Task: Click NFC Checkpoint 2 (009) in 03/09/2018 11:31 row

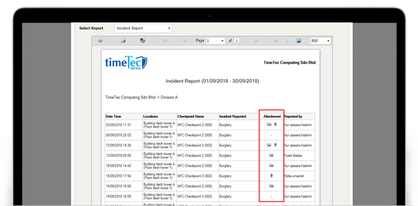Action: pos(194,125)
